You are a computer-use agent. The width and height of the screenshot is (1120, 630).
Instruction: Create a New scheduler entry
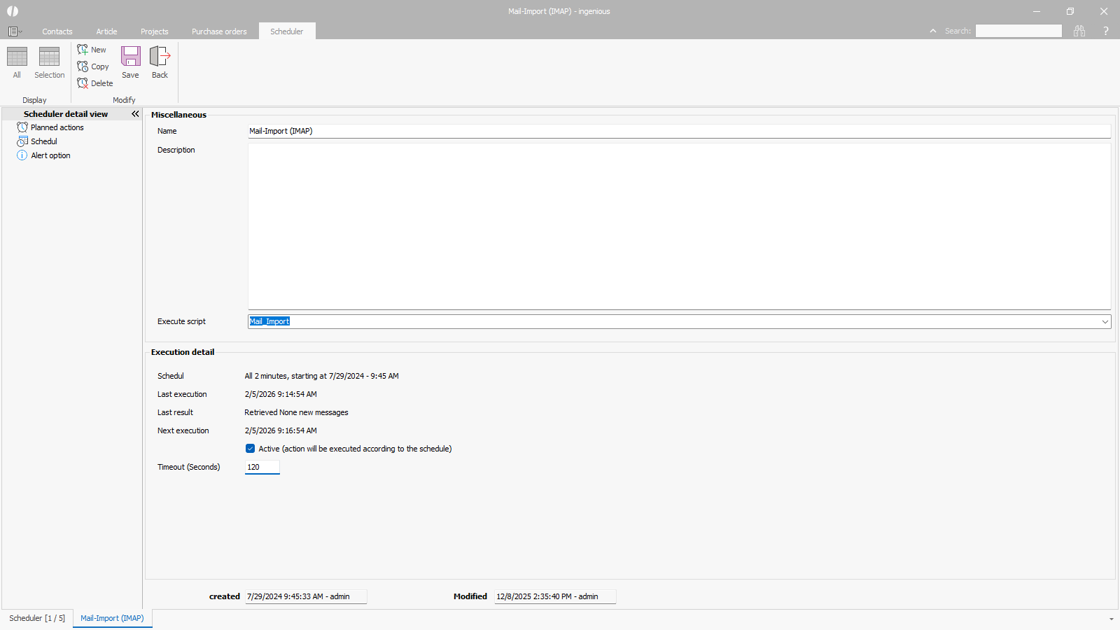92,50
